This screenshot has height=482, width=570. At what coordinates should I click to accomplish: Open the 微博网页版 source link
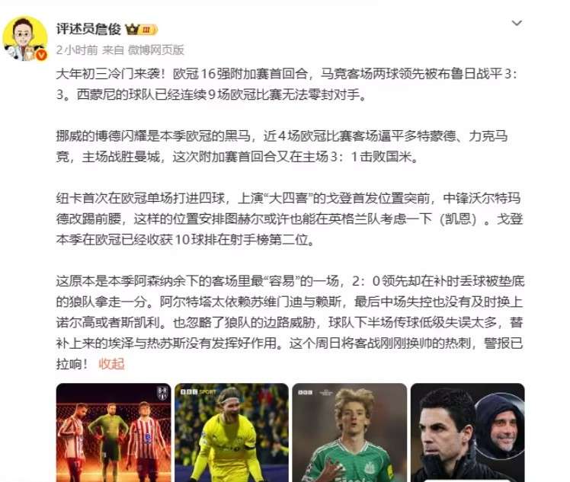point(156,49)
